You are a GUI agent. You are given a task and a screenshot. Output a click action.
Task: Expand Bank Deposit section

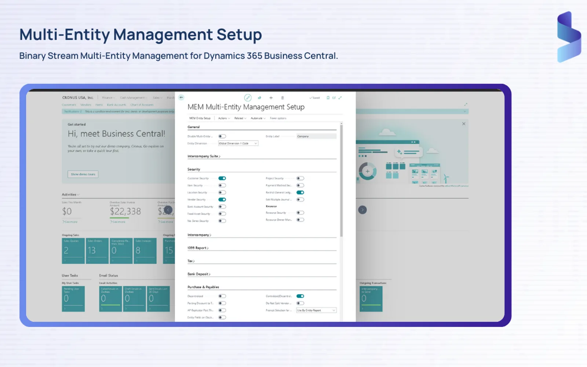[199, 274]
